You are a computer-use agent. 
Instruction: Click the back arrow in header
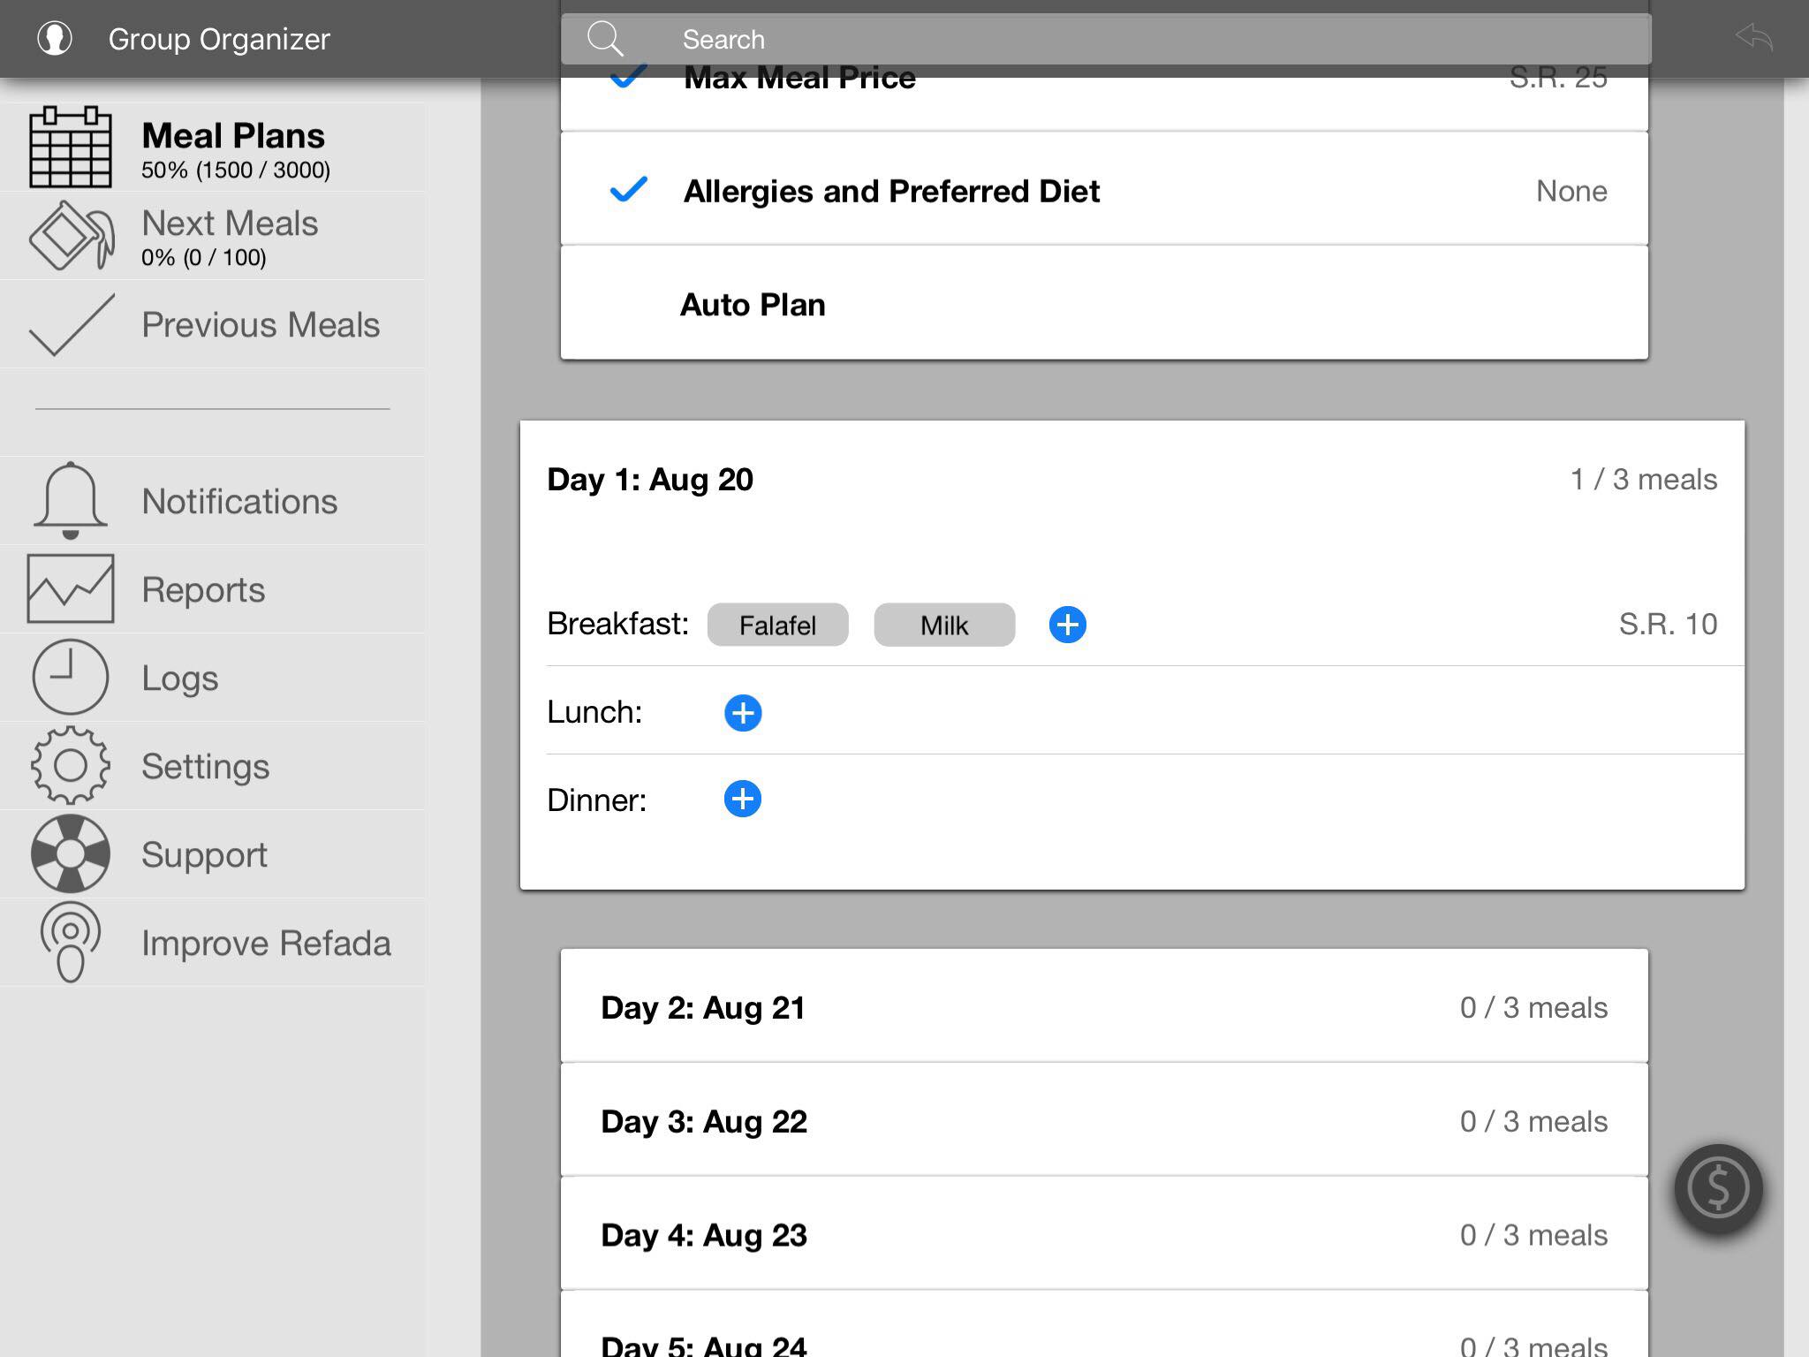click(x=1753, y=37)
